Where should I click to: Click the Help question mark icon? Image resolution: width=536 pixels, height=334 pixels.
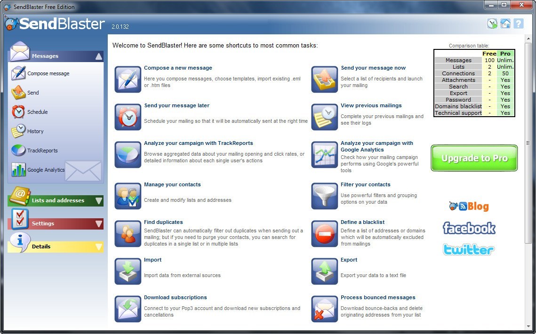click(518, 23)
